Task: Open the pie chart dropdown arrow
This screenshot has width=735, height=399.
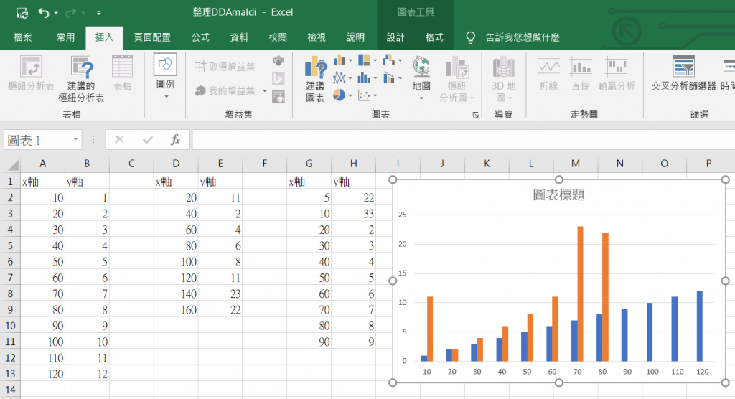Action: [350, 95]
